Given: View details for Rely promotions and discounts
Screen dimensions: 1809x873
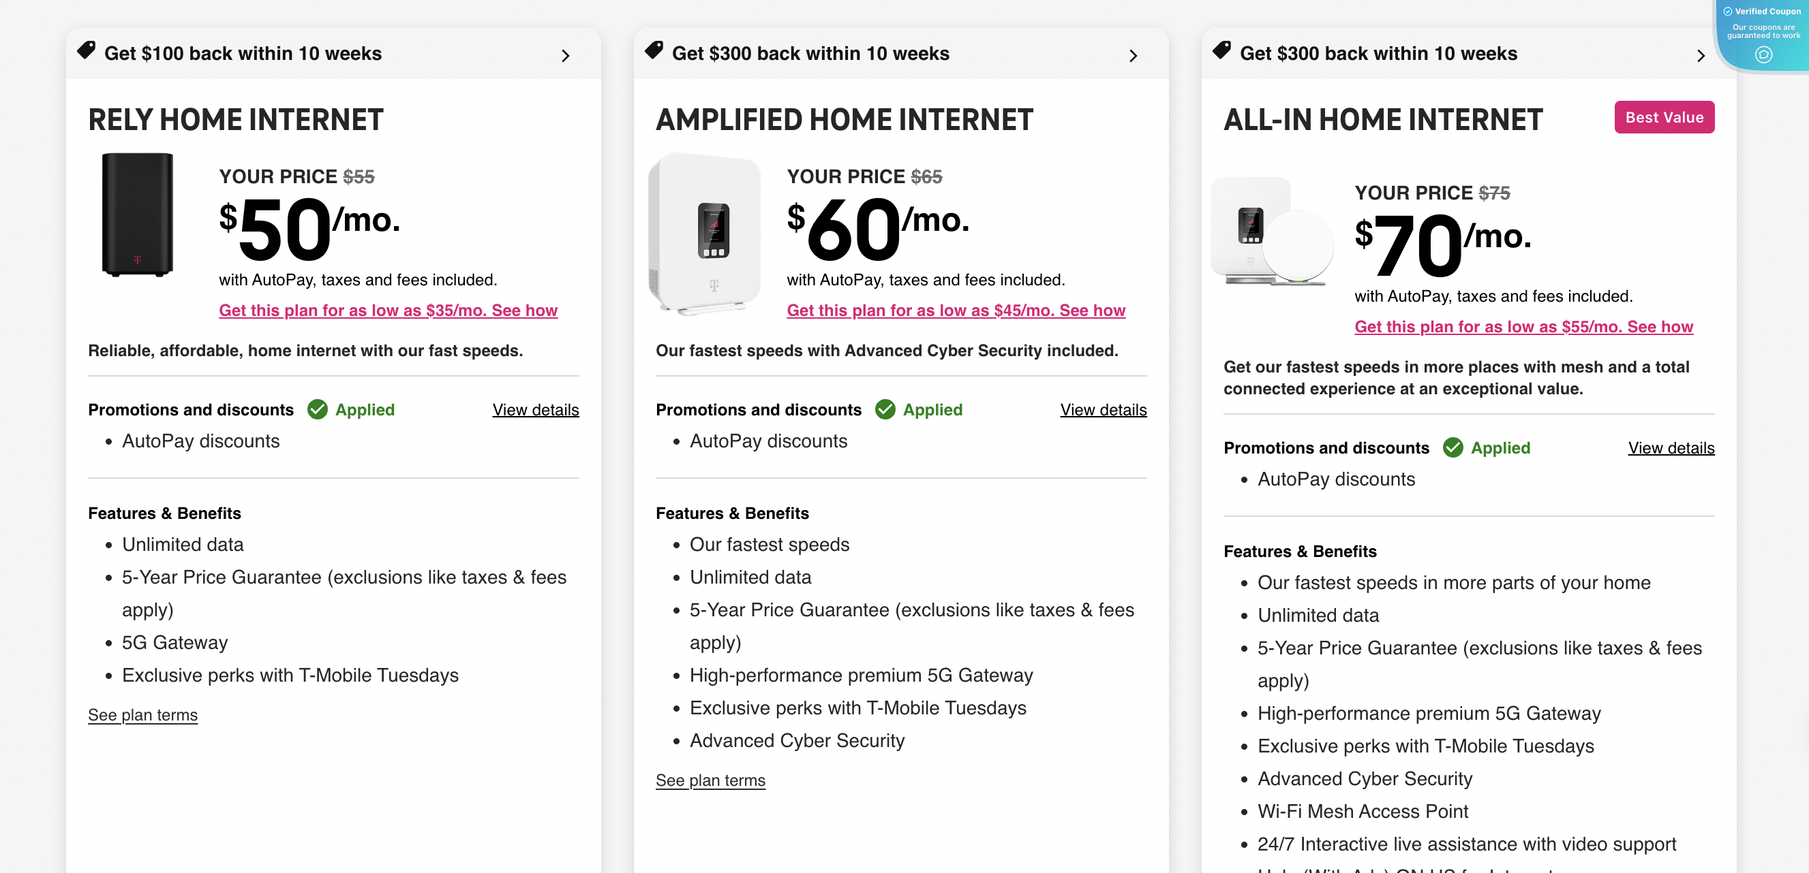Looking at the screenshot, I should 536,410.
